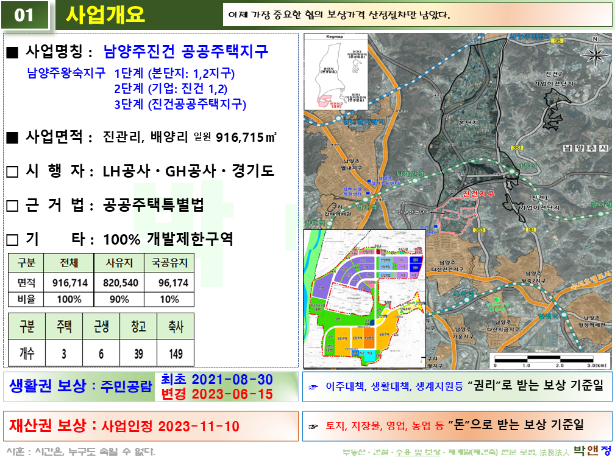Click the 진관산업단지 map label
Viewport: 615px width, 460px height.
coord(414,212)
